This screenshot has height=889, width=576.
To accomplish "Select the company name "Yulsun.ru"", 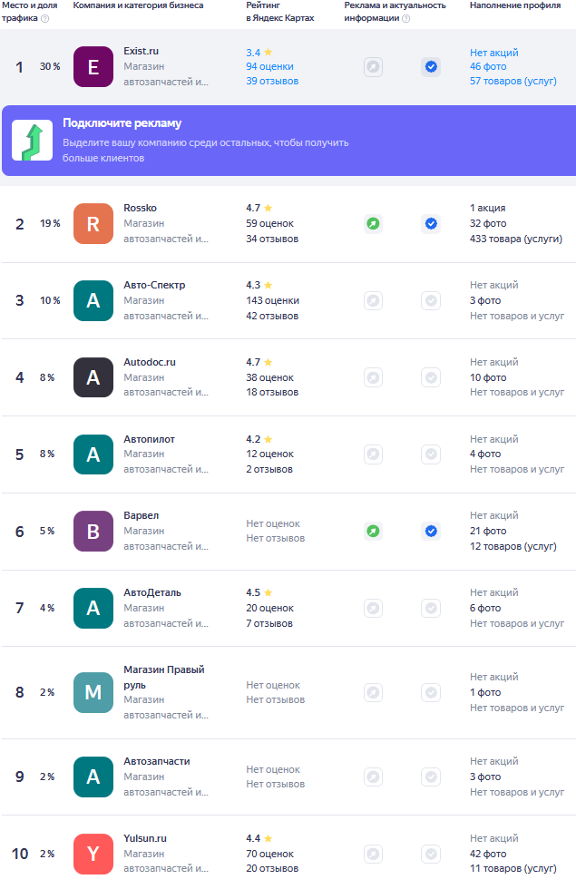I will tap(145, 838).
